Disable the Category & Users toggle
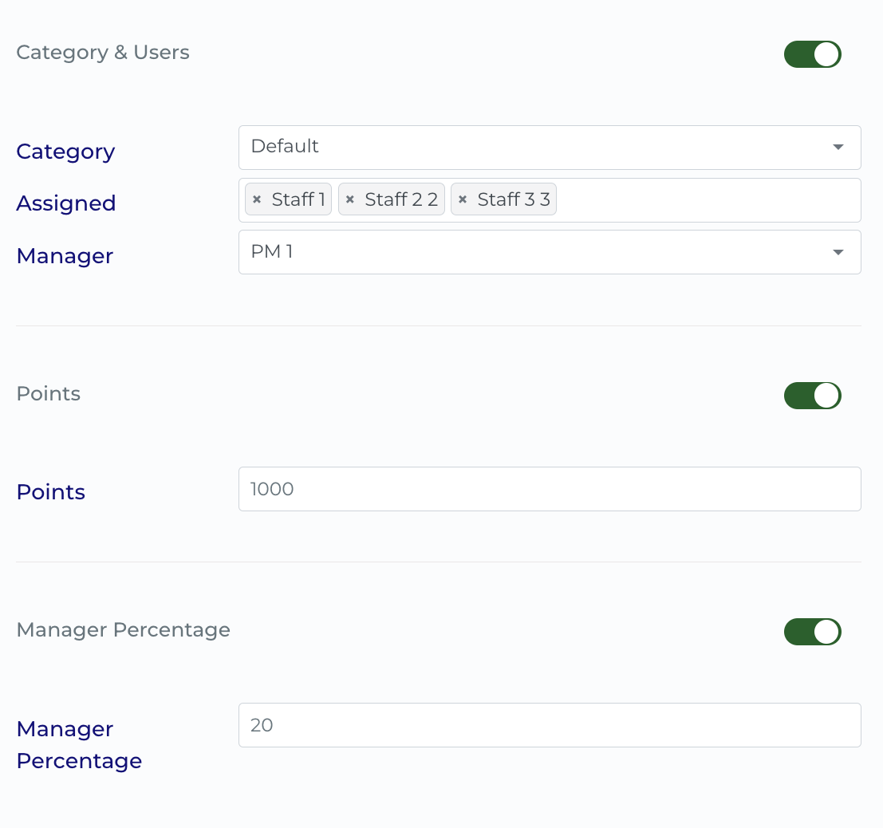The width and height of the screenshot is (883, 828). [812, 54]
